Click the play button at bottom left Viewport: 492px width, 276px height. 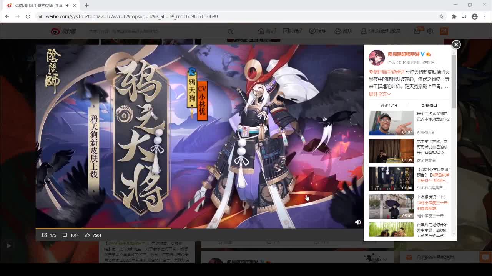pos(8,246)
